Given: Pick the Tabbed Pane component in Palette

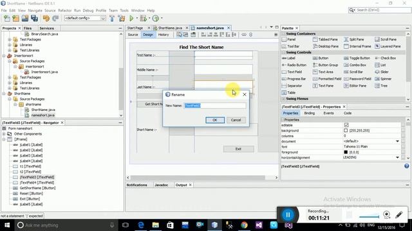Looking at the screenshot, I should coord(325,39).
